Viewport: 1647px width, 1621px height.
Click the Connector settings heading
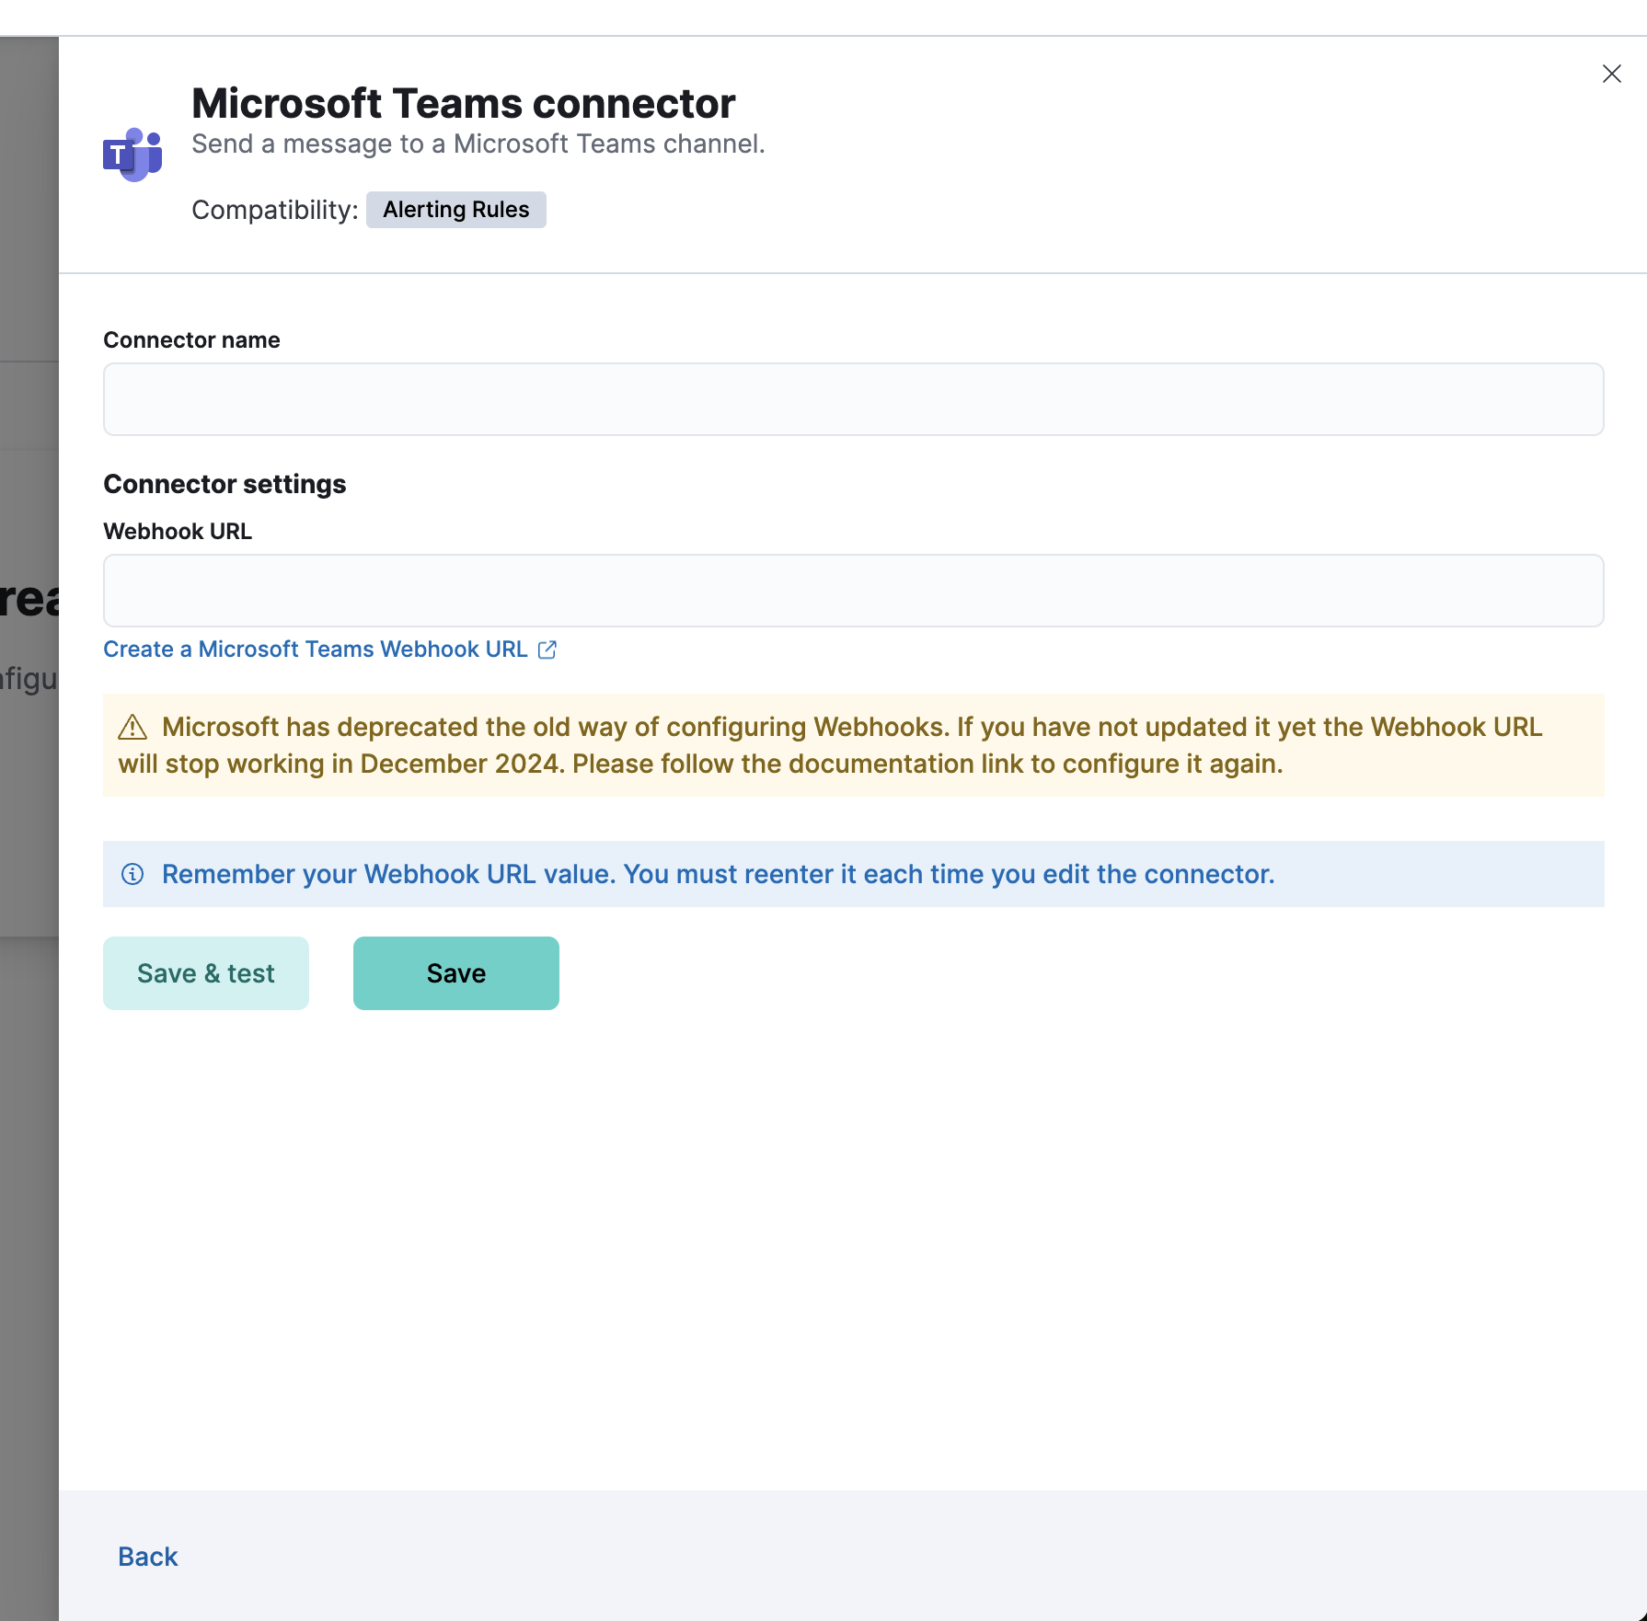coord(225,484)
